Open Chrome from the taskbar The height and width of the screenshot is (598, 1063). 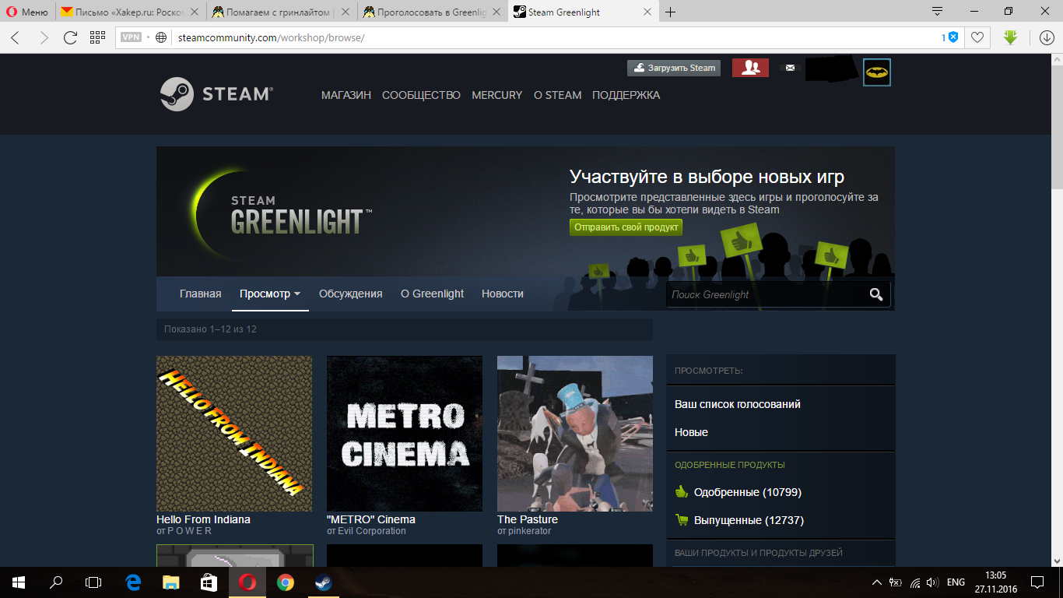pyautogui.click(x=286, y=582)
